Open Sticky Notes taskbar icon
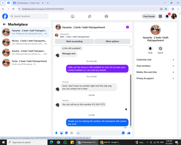181x145 pixels. 72,142
